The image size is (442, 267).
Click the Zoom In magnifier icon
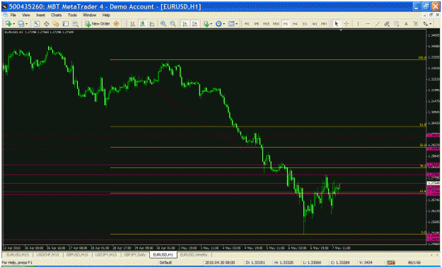point(163,24)
